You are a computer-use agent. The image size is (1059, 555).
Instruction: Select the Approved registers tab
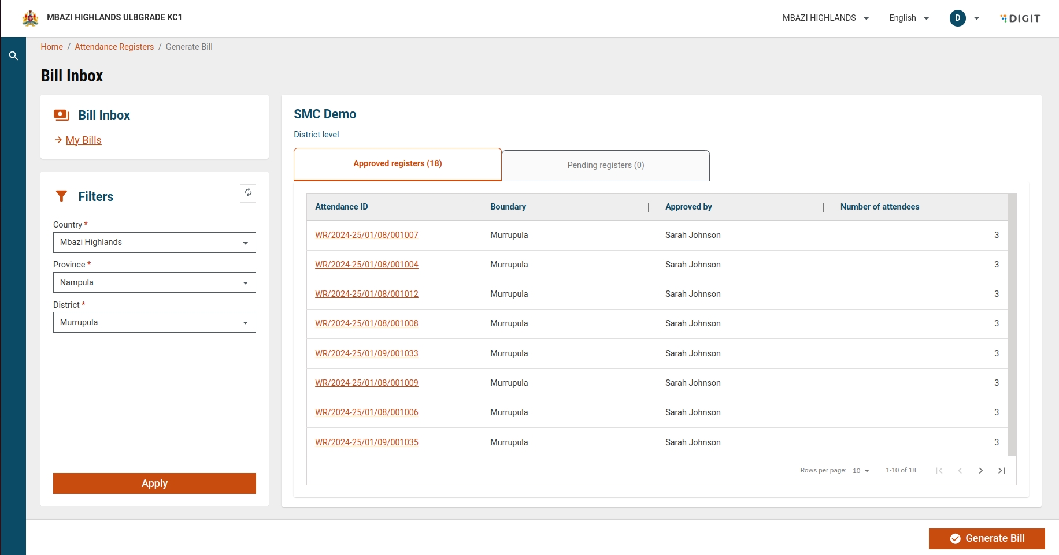398,164
